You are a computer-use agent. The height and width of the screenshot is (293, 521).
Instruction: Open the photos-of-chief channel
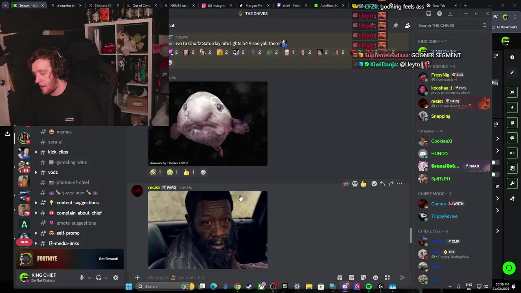(x=69, y=182)
